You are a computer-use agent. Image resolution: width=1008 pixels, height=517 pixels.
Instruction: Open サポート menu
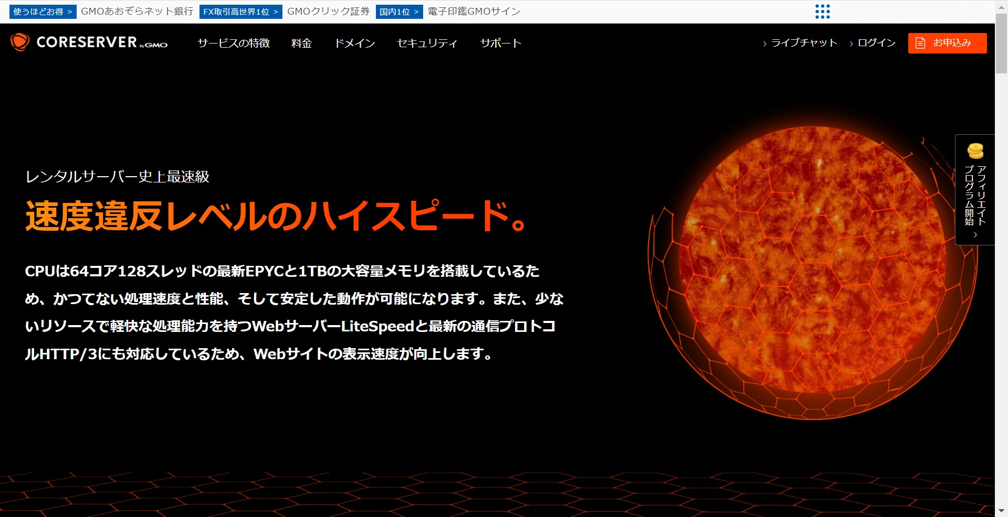click(501, 43)
